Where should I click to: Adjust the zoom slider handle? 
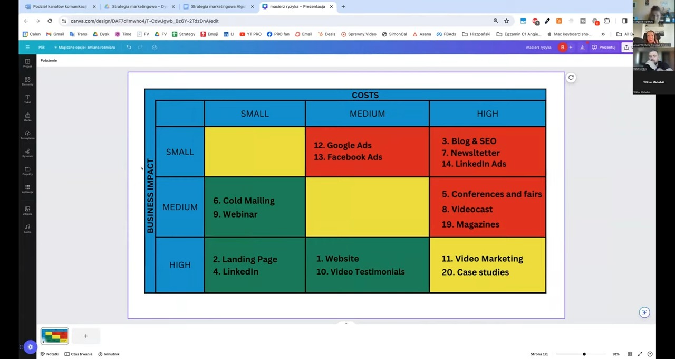(x=584, y=354)
